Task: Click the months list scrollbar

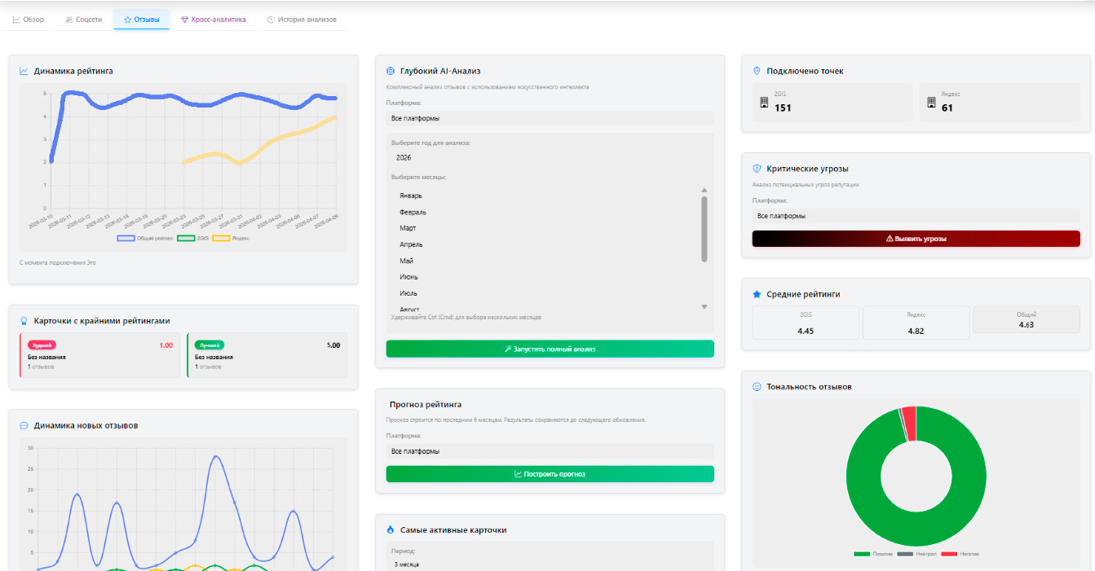Action: 704,229
